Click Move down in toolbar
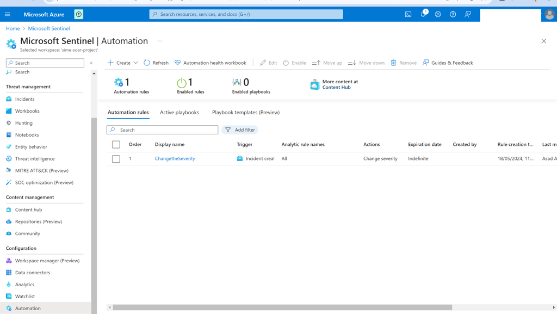The height and width of the screenshot is (314, 557). (x=366, y=63)
